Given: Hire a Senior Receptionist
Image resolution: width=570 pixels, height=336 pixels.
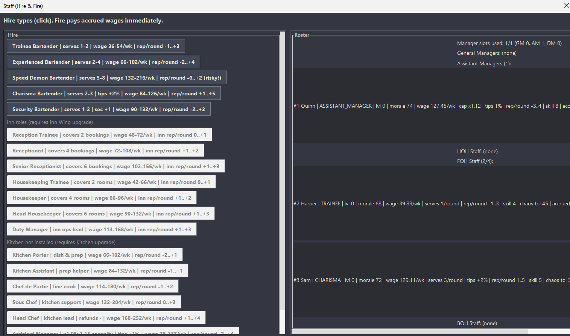Looking at the screenshot, I should 116,166.
